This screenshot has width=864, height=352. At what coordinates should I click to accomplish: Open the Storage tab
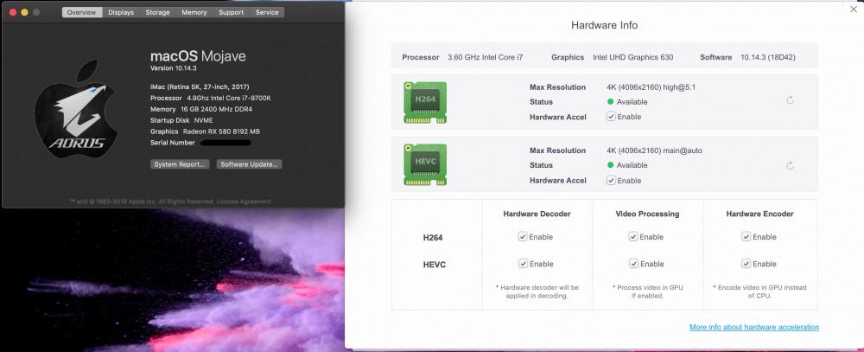(157, 12)
